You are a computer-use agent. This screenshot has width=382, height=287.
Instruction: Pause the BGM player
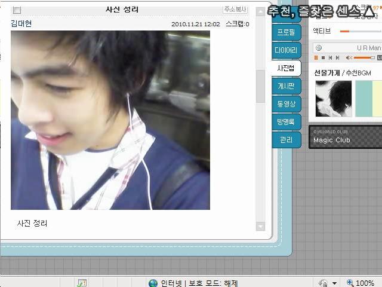316,58
